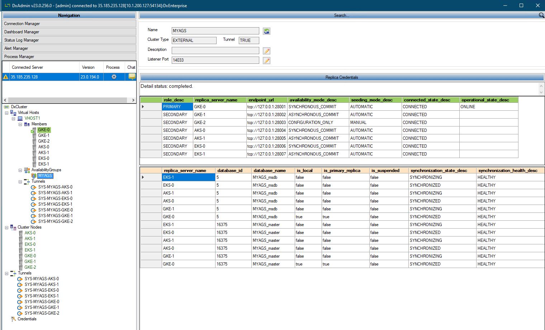Screen dimensions: 545x330
Task: Select the MYAGS availability group node
Action: point(45,176)
